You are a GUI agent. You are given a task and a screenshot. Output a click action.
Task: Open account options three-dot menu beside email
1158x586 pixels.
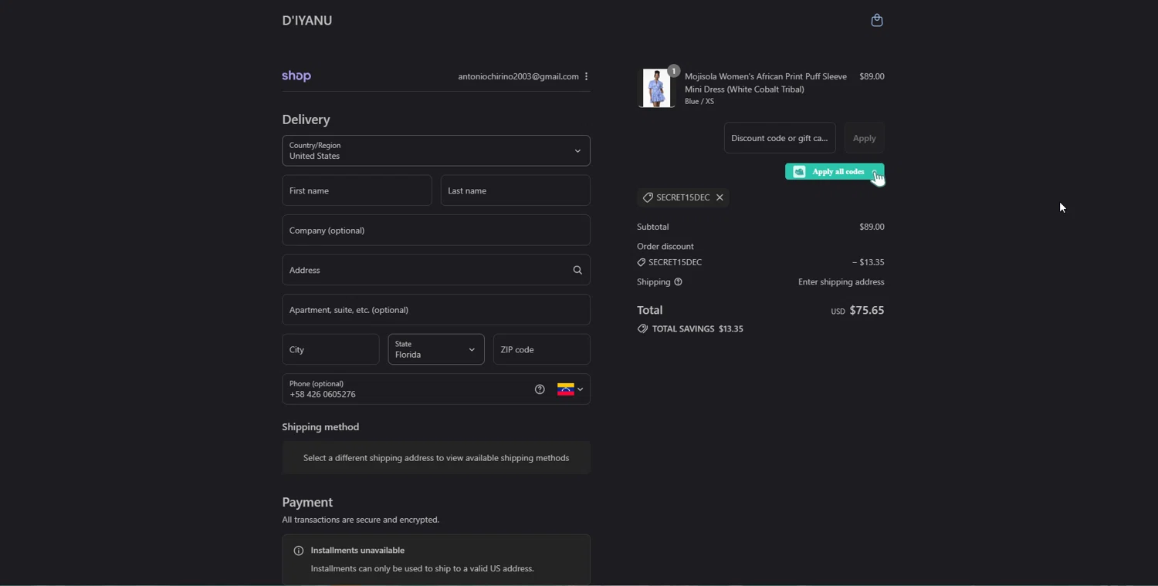pyautogui.click(x=587, y=76)
